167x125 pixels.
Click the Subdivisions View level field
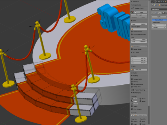[159, 25]
